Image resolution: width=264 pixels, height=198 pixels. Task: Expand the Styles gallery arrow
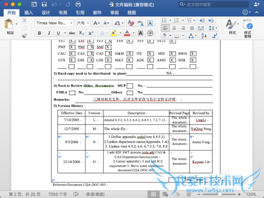(x=238, y=24)
